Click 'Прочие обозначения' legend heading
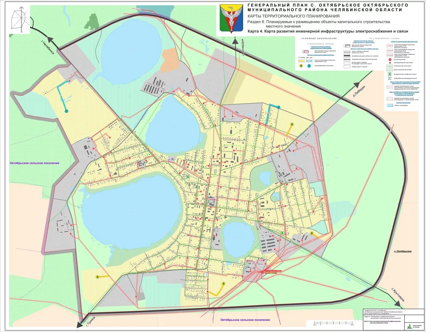 point(403,103)
